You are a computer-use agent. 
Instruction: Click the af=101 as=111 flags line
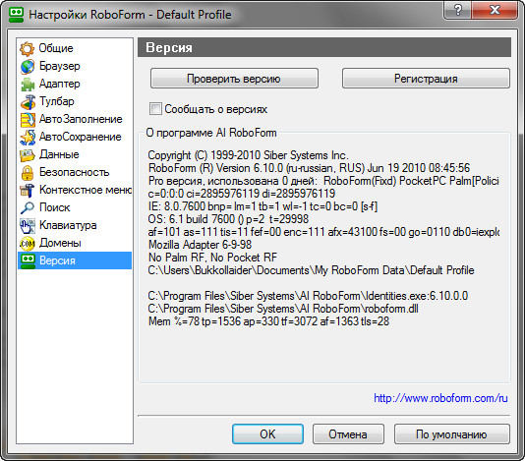(323, 232)
